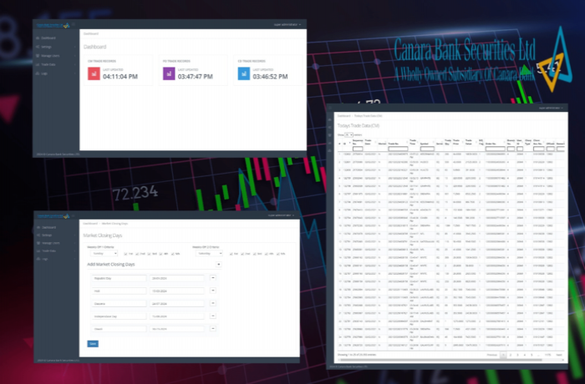585x384 pixels.
Task: Click the Order No. column filter input
Action: click(495, 149)
